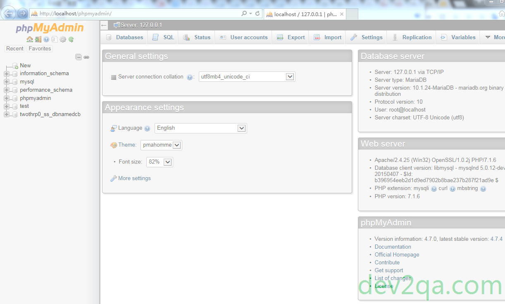Switch to the Recent databases tab
The width and height of the screenshot is (505, 304).
(x=14, y=48)
